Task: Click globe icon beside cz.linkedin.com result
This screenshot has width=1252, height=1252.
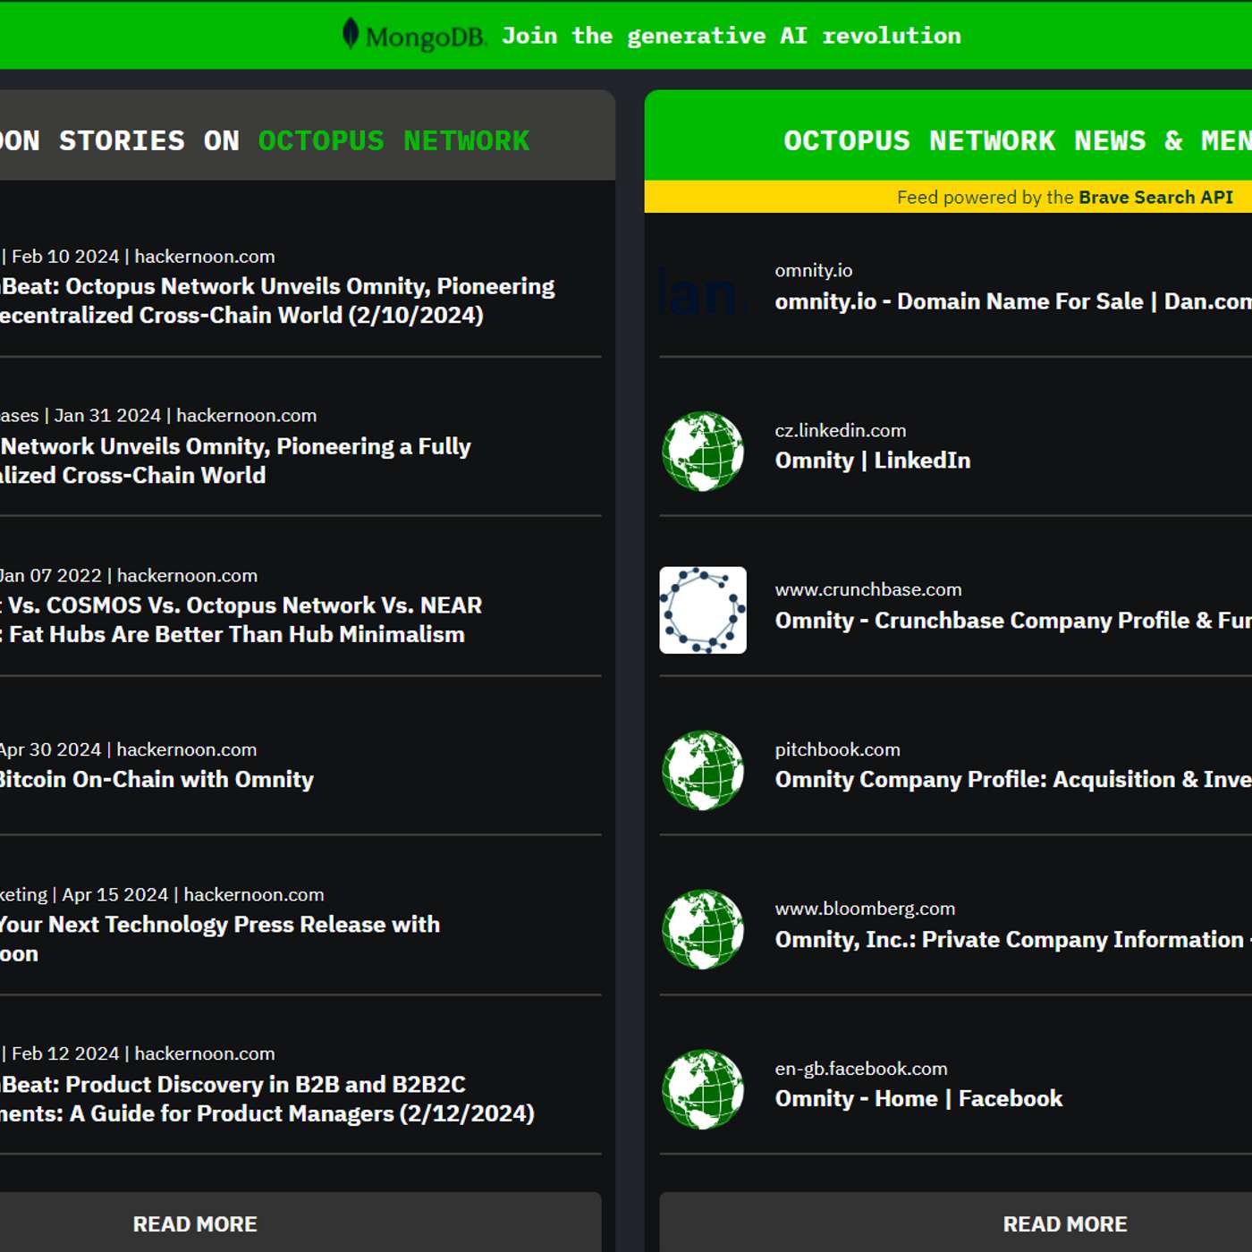Action: (x=702, y=452)
